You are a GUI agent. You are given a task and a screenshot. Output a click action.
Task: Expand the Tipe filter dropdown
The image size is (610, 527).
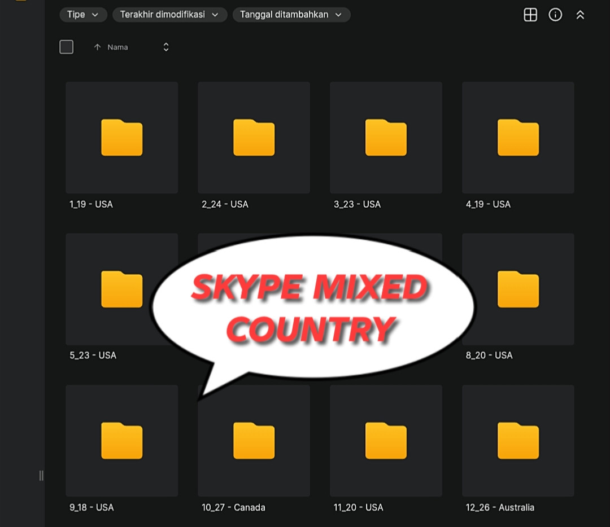point(83,15)
